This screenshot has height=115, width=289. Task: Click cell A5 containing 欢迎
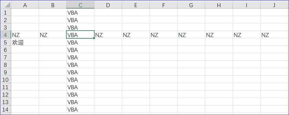click(x=25, y=42)
